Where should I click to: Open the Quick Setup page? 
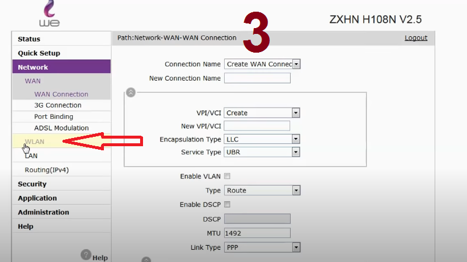[x=39, y=53]
